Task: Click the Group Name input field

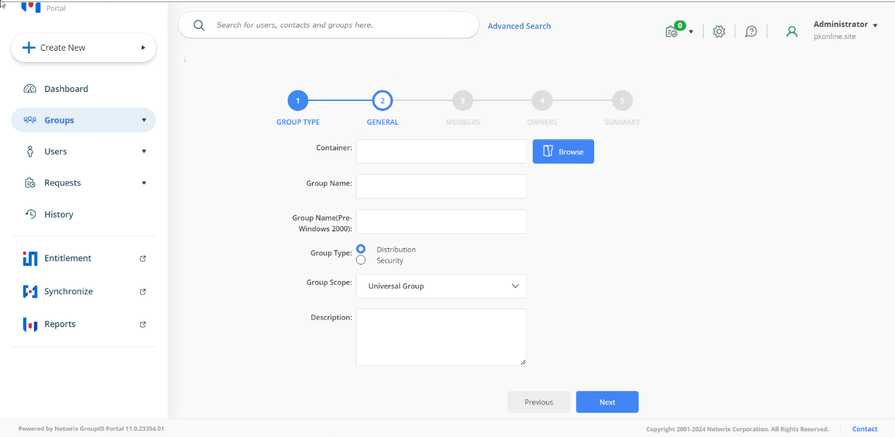Action: 441,186
